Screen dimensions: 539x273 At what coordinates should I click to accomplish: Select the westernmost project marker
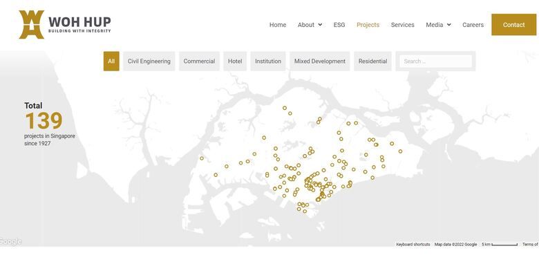202,158
